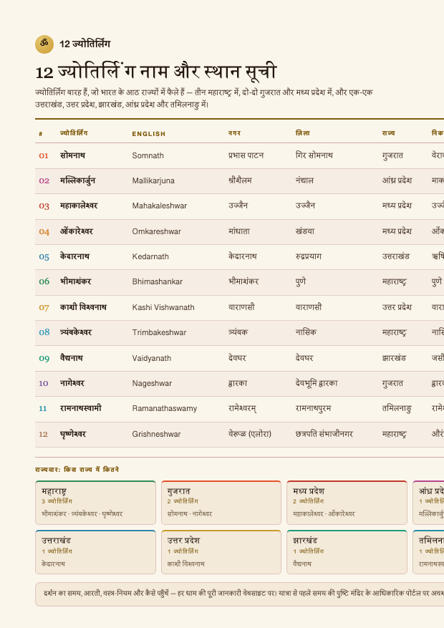Screen dimensions: 444x628
Task: Select the केदारनाथ jyotirlinga name
Action: (75, 256)
